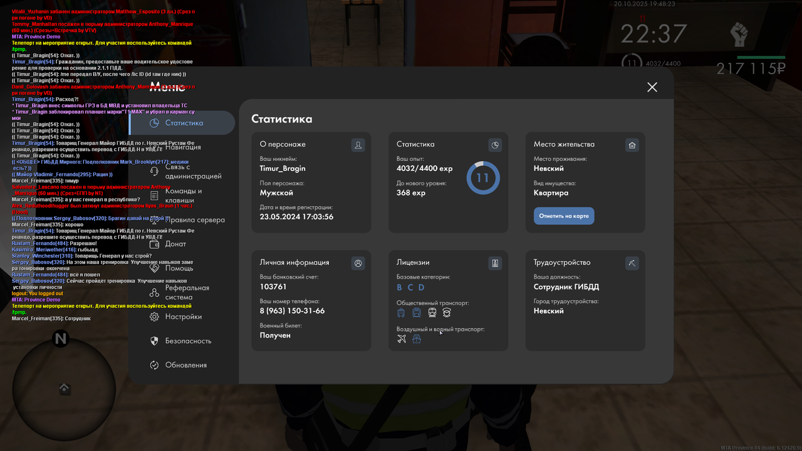
Task: Click the house marker on the minimap
Action: (65, 389)
